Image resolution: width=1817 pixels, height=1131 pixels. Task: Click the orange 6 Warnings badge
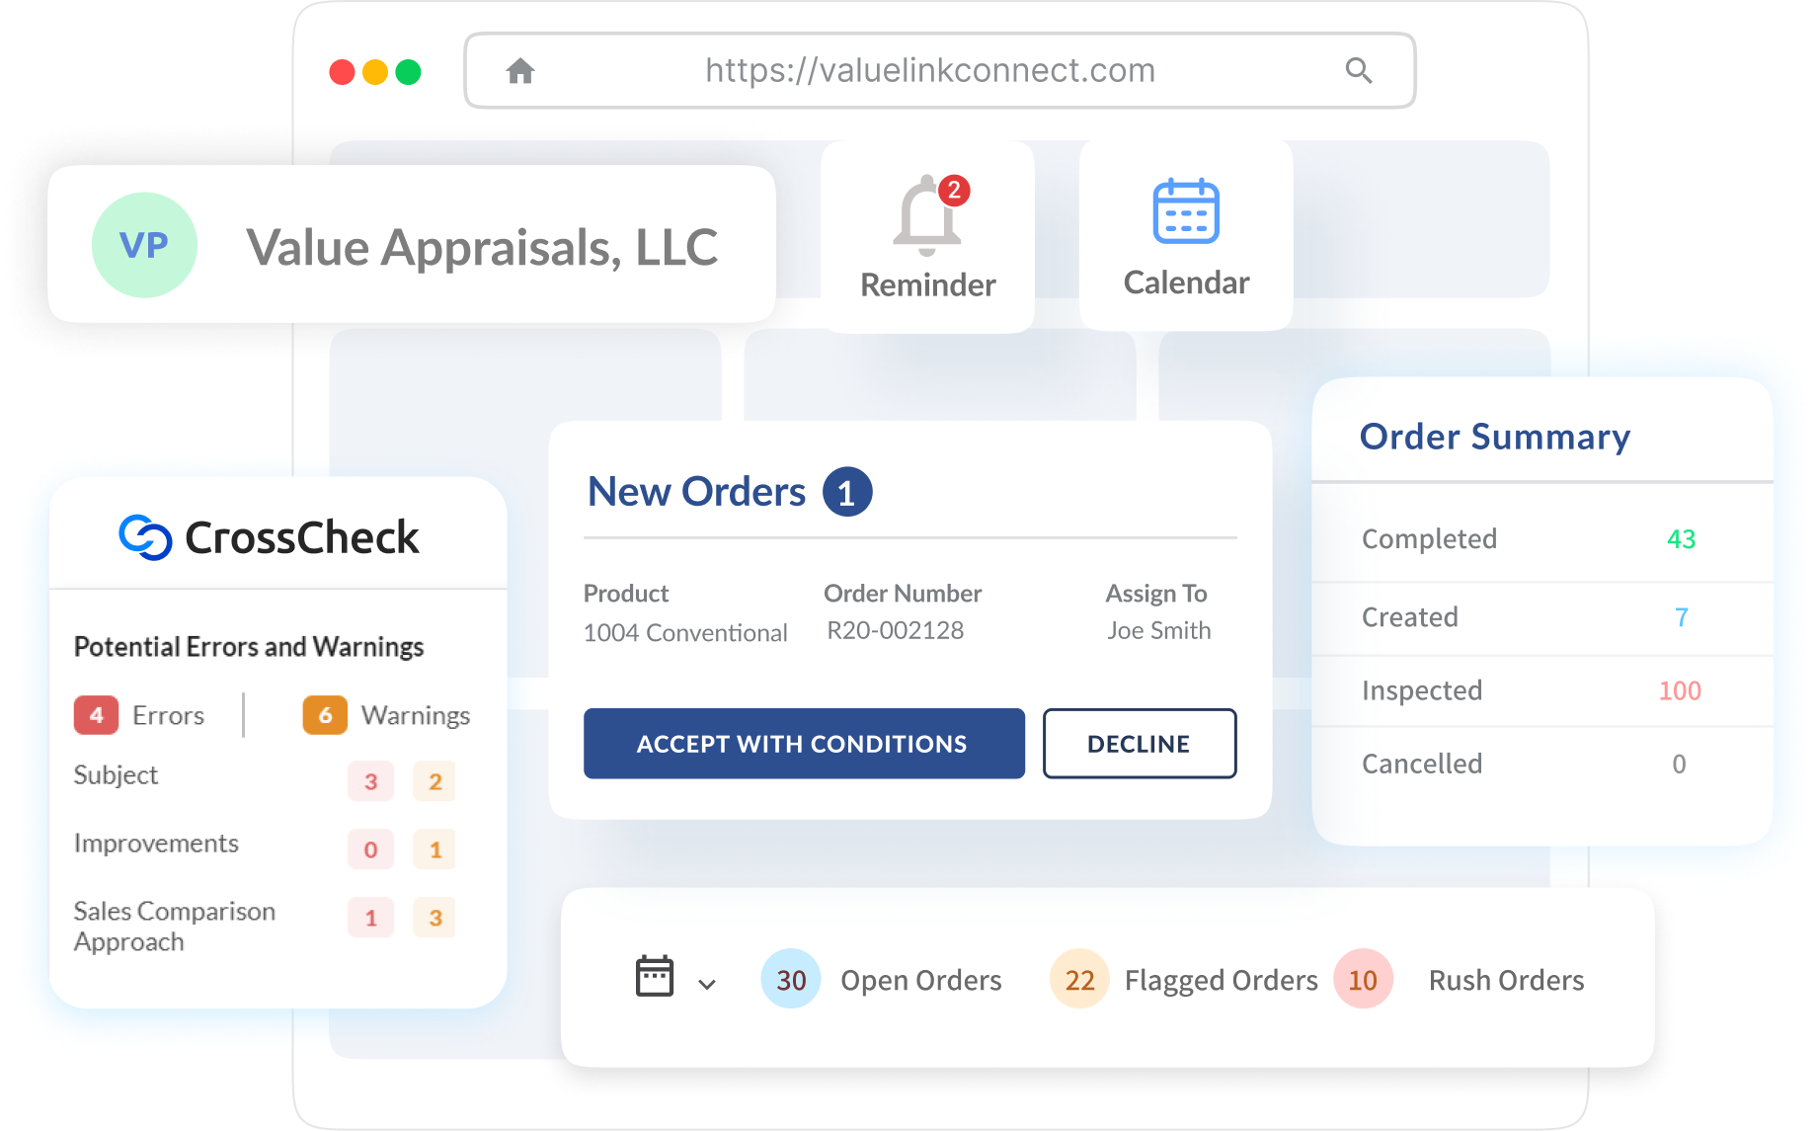coord(325,715)
